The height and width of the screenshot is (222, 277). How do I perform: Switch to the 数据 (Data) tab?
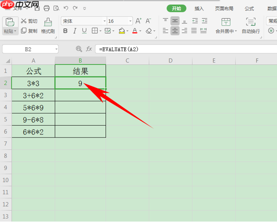(272, 8)
